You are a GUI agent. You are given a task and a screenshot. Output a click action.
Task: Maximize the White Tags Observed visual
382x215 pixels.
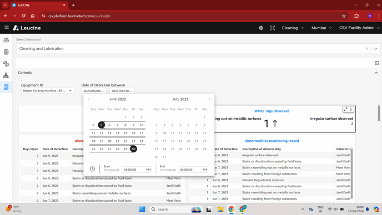pyautogui.click(x=345, y=110)
